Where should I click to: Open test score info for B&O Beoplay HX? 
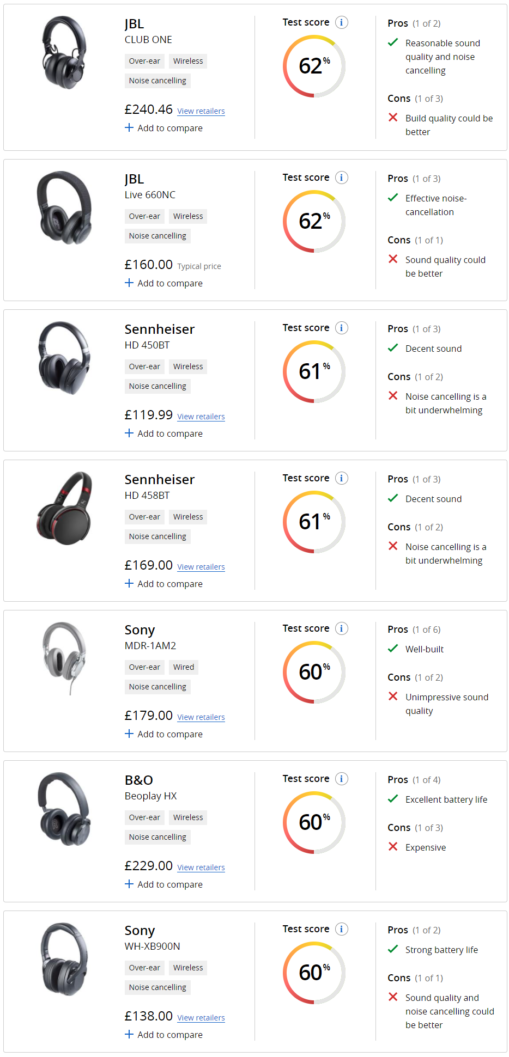coord(342,779)
